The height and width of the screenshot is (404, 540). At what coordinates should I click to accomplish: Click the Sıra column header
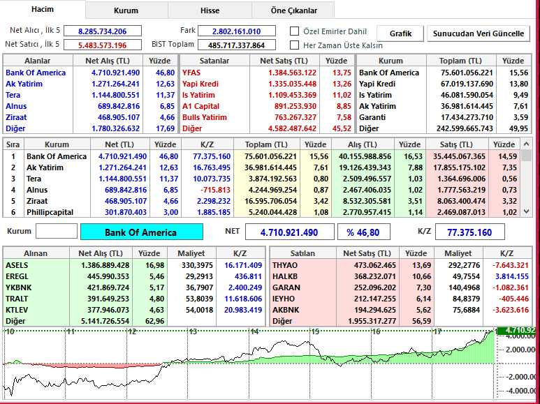pyautogui.click(x=13, y=144)
